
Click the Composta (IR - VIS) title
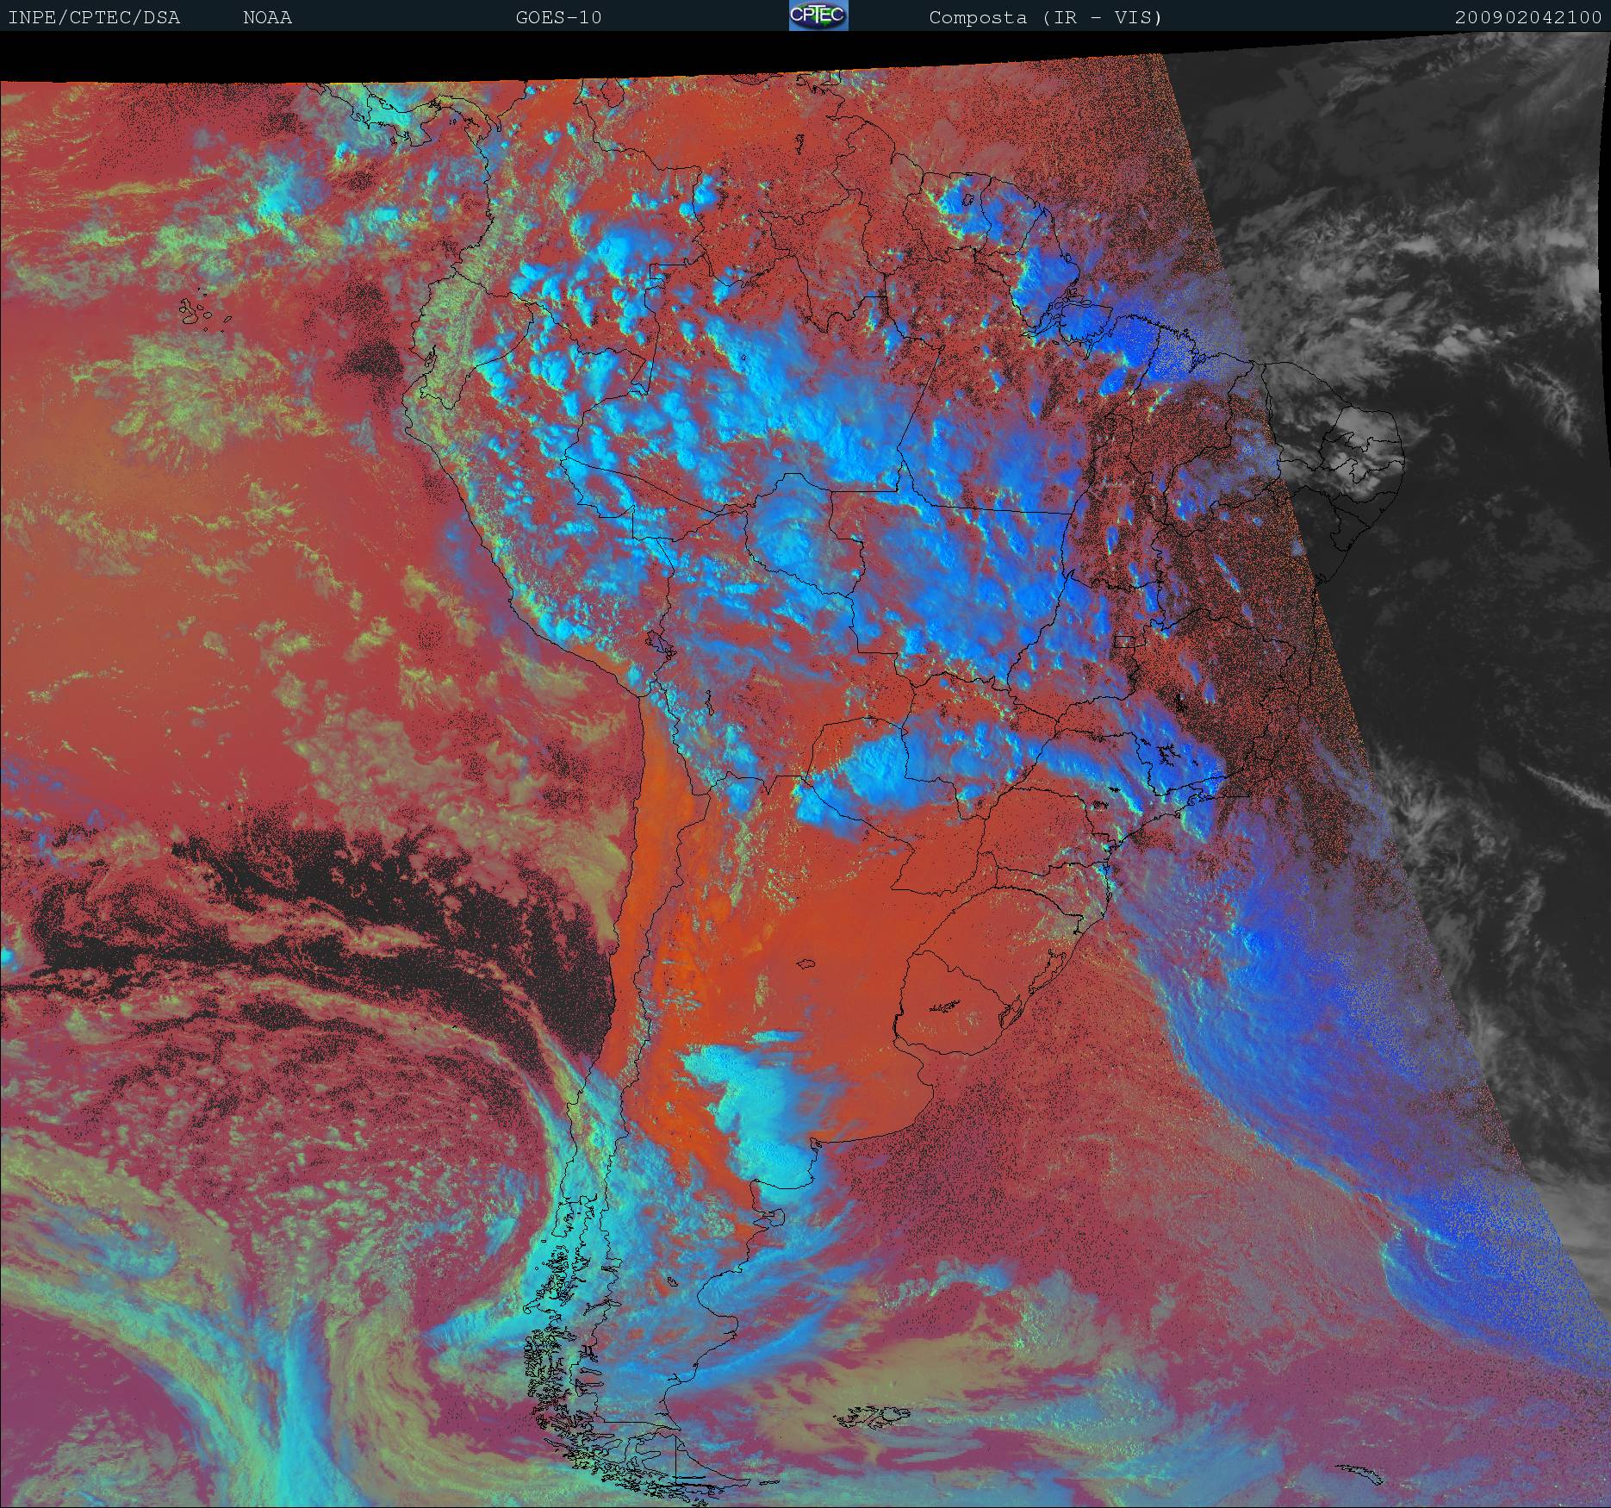tap(1046, 17)
